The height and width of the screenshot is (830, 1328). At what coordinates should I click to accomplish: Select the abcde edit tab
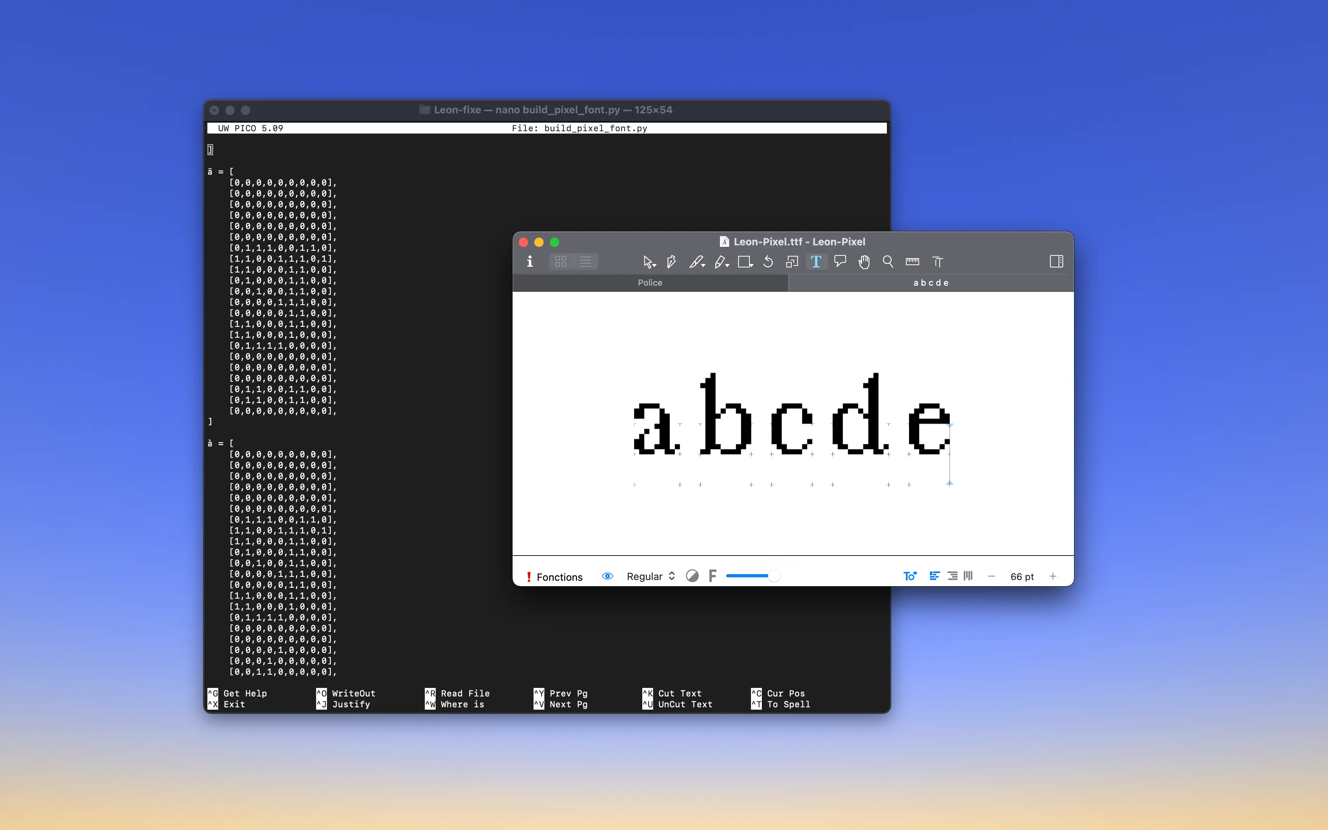[930, 283]
